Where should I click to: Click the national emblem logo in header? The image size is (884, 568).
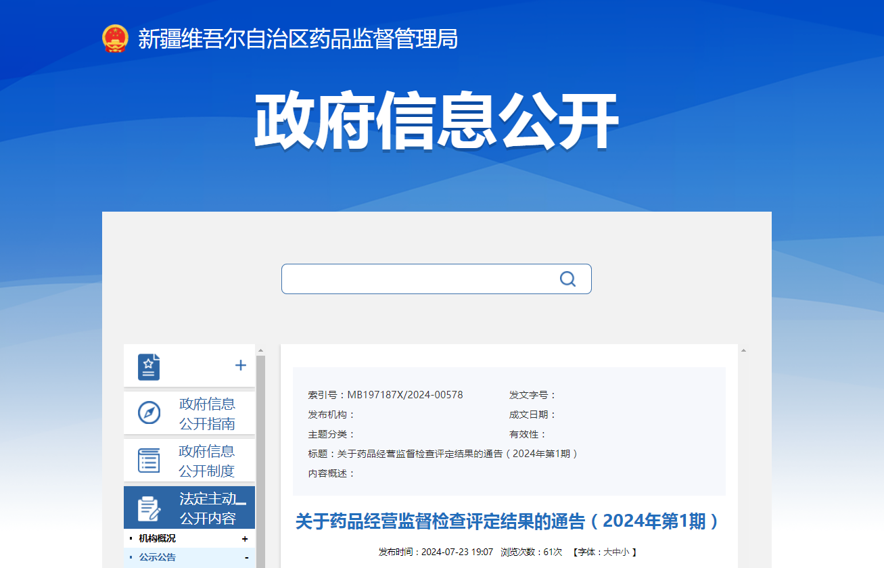pos(115,39)
